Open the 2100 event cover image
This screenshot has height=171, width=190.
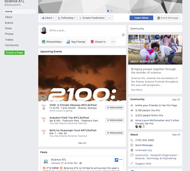pyautogui.click(x=82, y=78)
